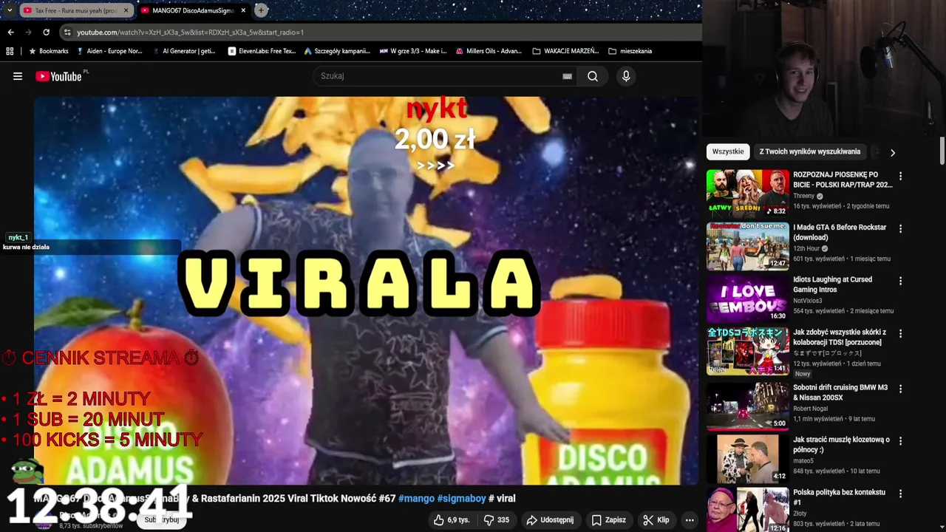
Task: Click the #mango hashtag link
Action: [x=416, y=499]
